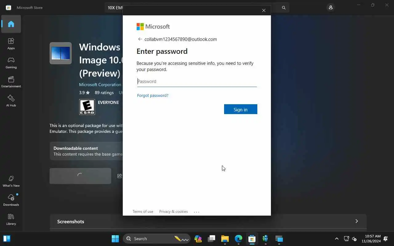The width and height of the screenshot is (394, 246).
Task: Open Copilot from the taskbar
Action: click(198, 239)
